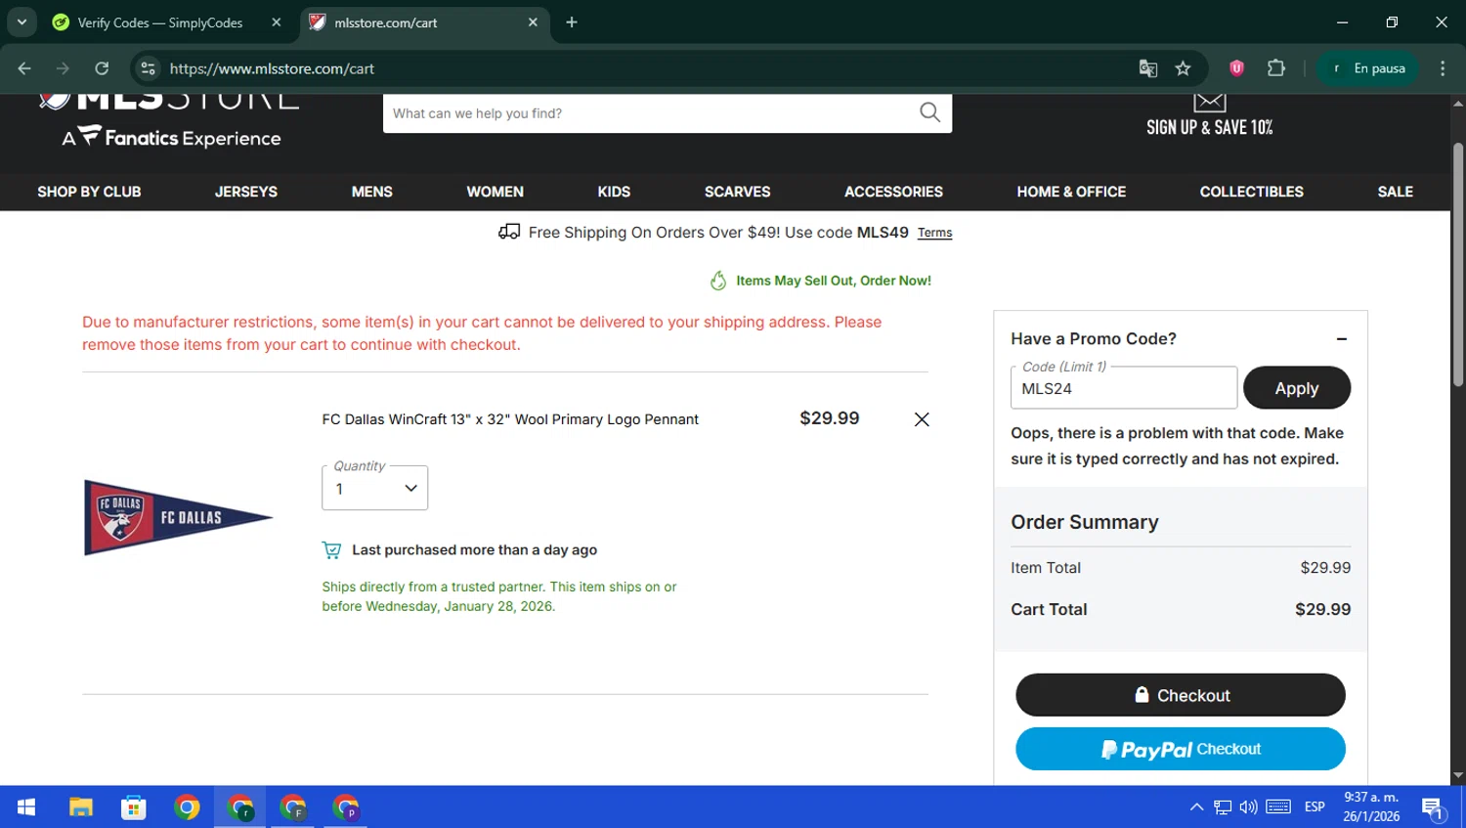Open the Shop By Club menu
This screenshot has width=1466, height=828.
pos(89,192)
